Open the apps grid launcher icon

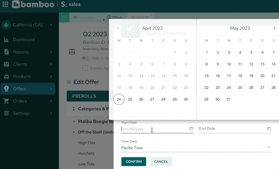tap(5, 4)
